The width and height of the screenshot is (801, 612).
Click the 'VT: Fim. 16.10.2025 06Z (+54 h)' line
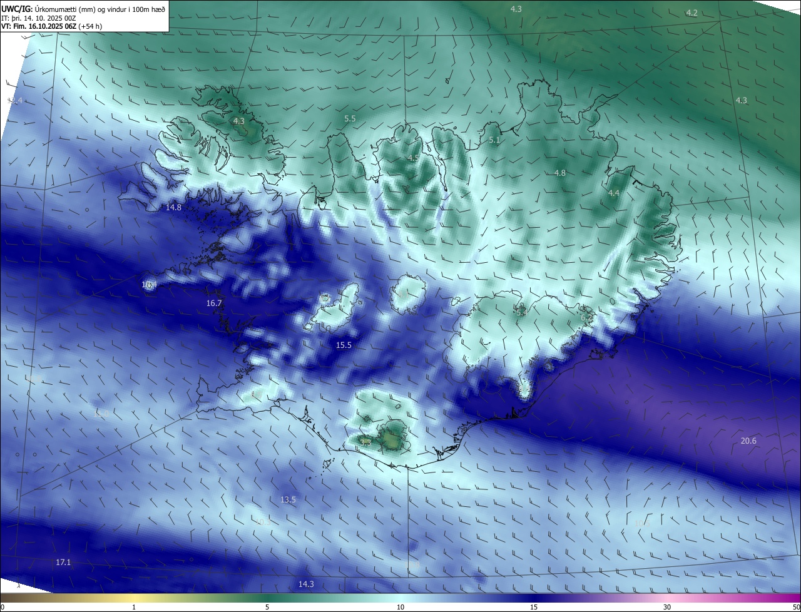[x=52, y=26]
